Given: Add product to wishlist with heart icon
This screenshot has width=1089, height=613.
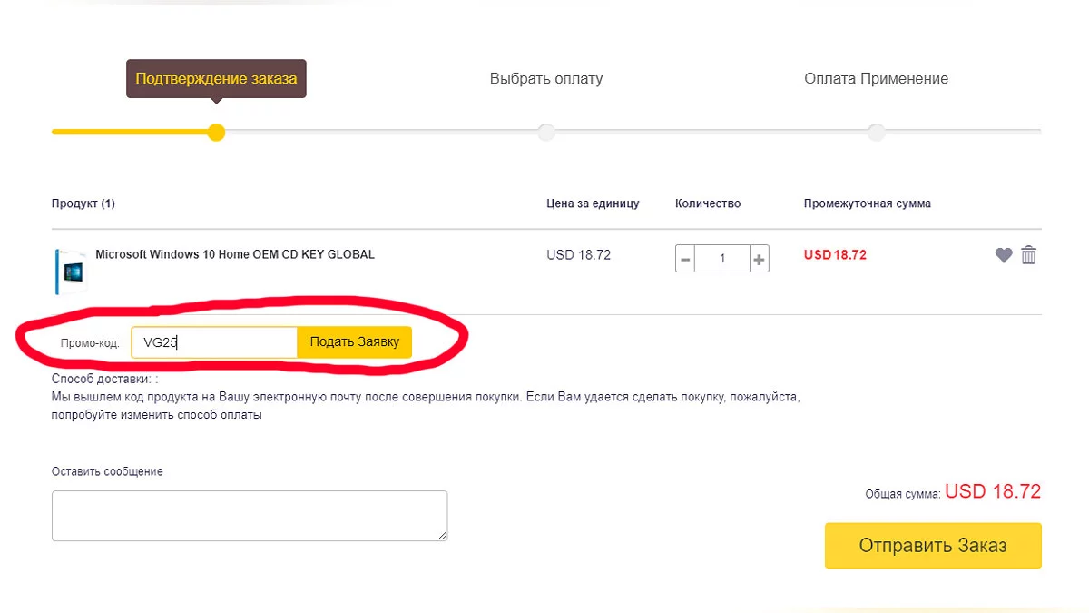Looking at the screenshot, I should (1003, 256).
